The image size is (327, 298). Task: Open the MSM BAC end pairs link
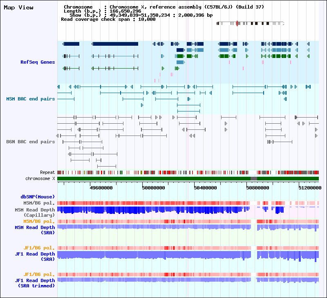pos(30,99)
